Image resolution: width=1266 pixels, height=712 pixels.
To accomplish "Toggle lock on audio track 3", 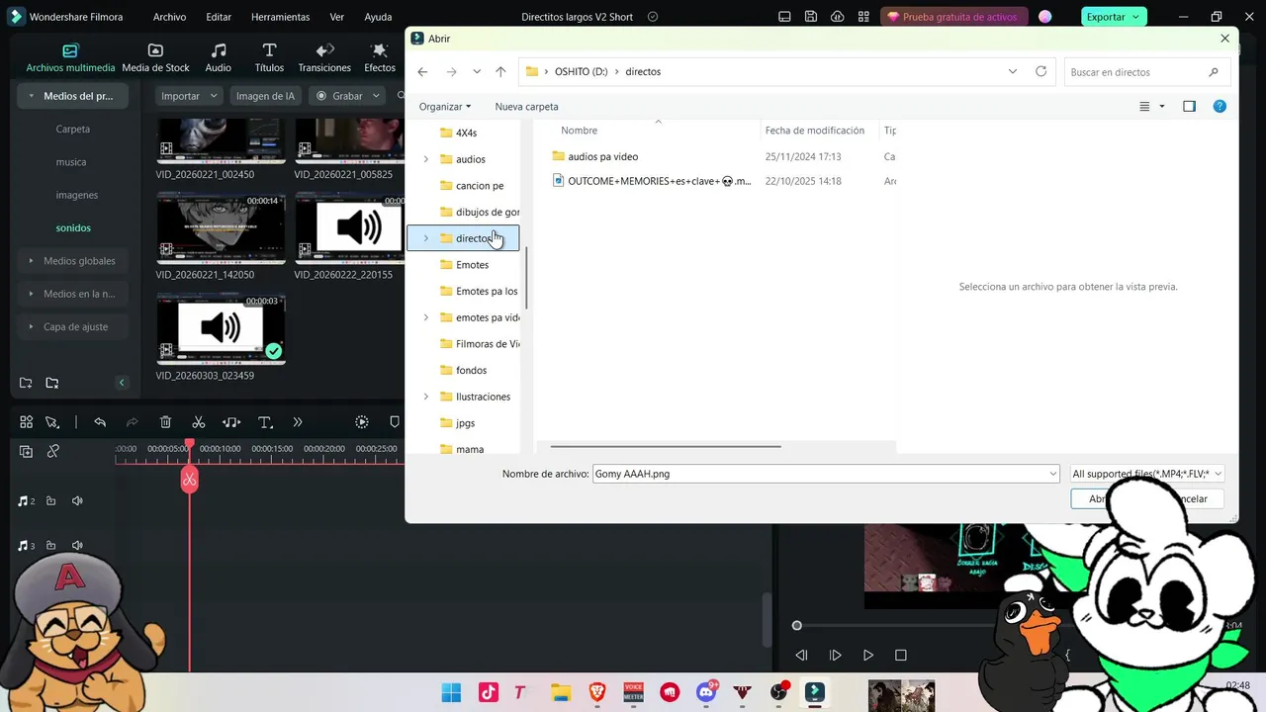I will pyautogui.click(x=51, y=546).
